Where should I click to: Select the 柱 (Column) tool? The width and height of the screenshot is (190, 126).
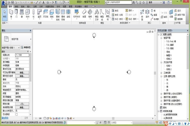(33, 14)
